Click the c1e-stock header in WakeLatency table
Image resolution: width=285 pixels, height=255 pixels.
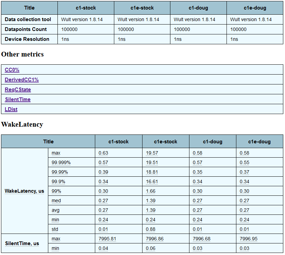click(166, 142)
